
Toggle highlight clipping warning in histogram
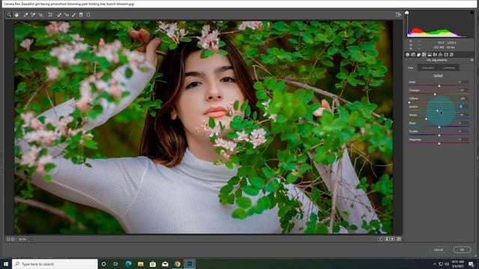pyautogui.click(x=472, y=13)
